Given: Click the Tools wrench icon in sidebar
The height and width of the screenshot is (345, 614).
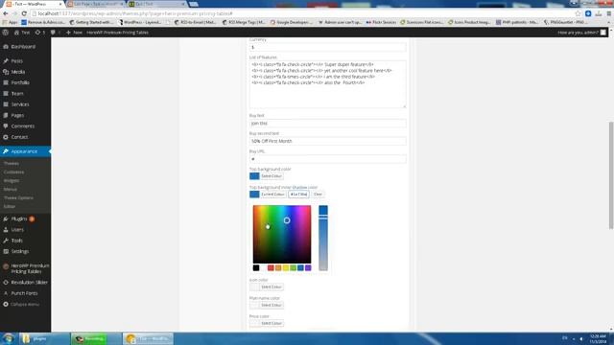Looking at the screenshot, I should pyautogui.click(x=6, y=241).
